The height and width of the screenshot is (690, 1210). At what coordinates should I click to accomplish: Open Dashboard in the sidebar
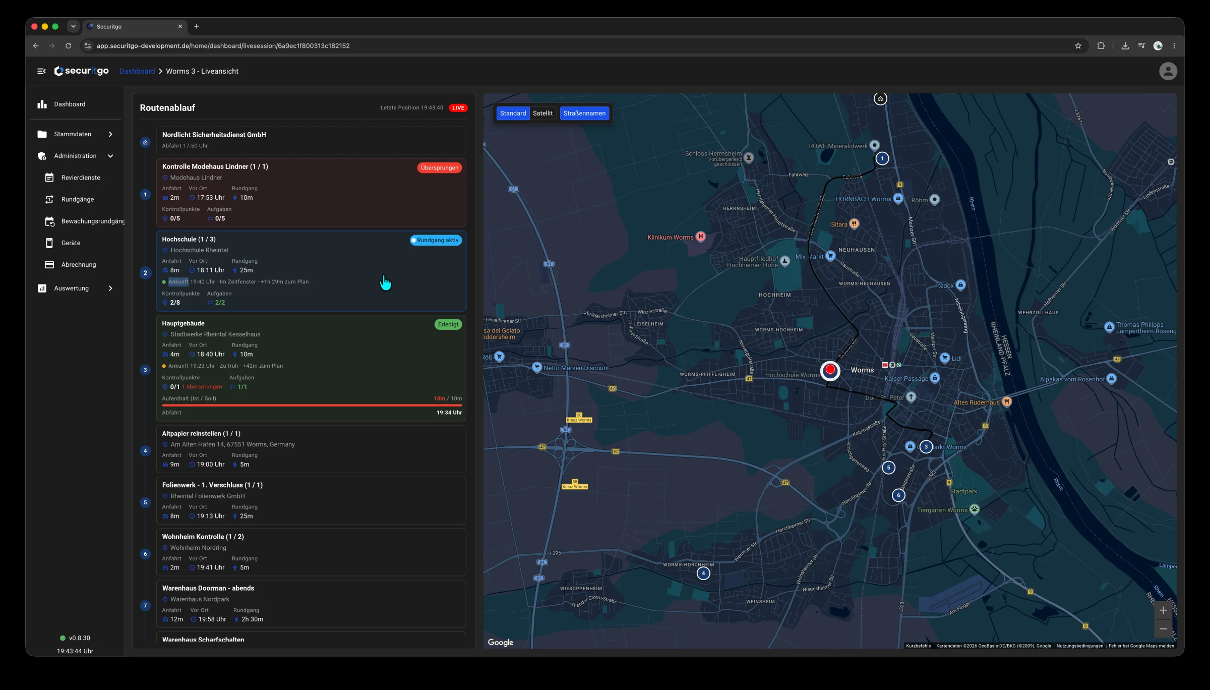click(x=75, y=104)
